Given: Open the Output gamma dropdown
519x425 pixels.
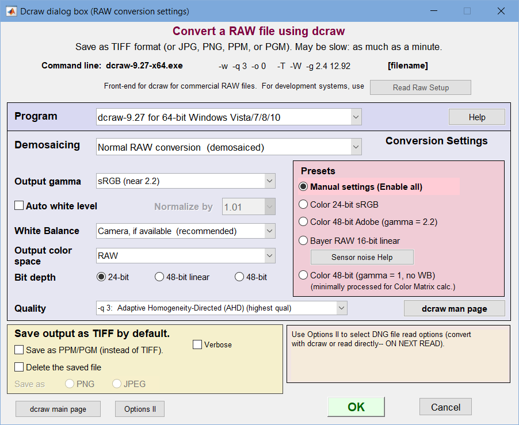Looking at the screenshot, I should (x=186, y=181).
